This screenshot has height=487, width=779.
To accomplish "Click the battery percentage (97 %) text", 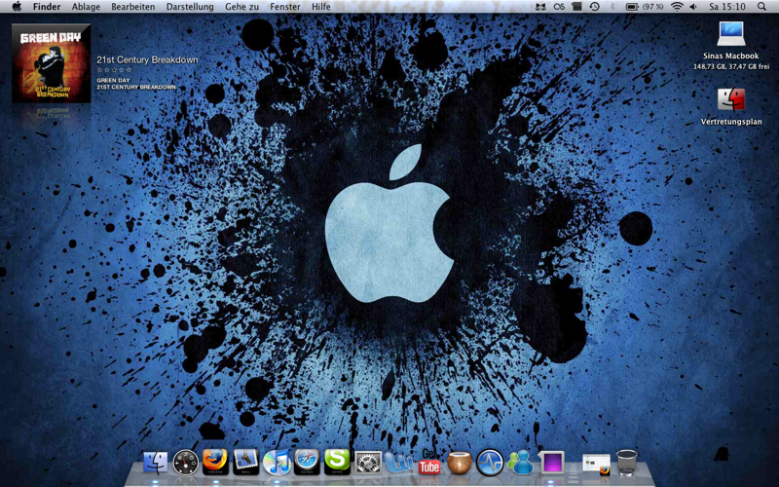I will click(652, 7).
